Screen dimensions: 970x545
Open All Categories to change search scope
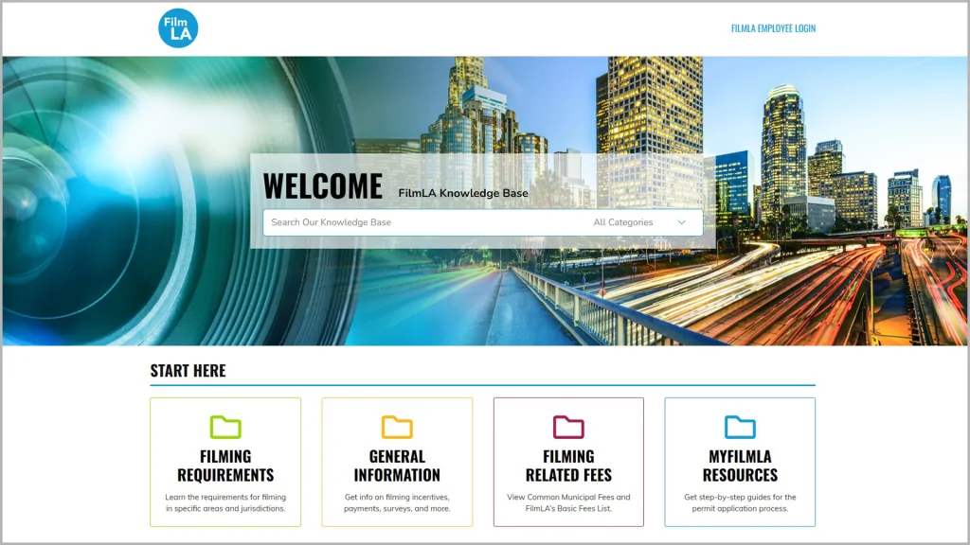click(x=640, y=221)
